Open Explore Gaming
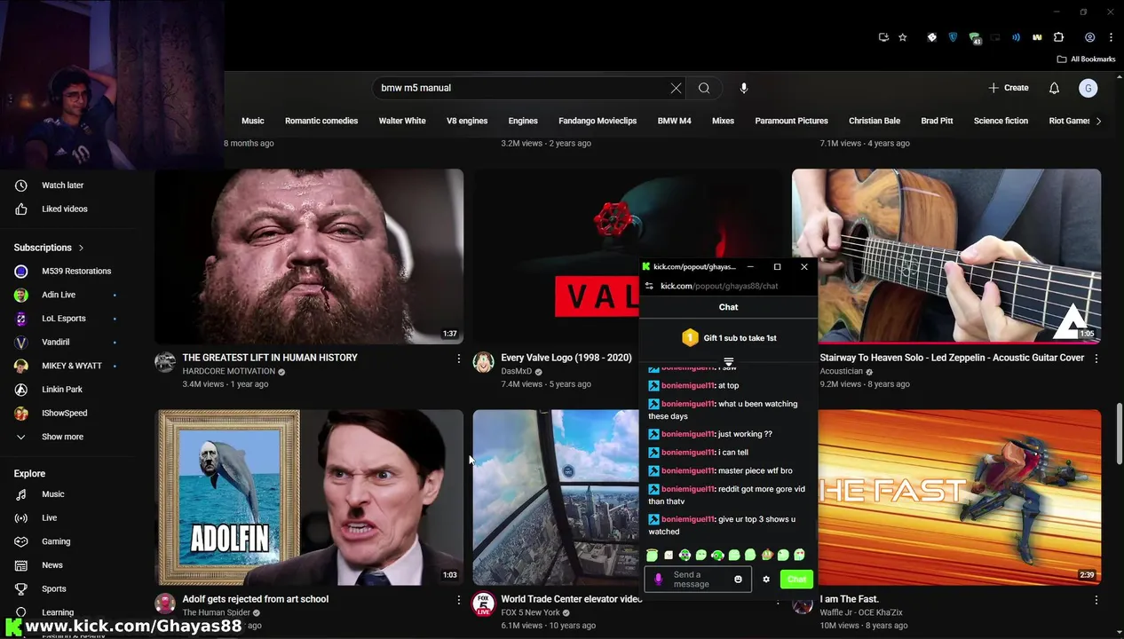1124x639 pixels. [56, 541]
